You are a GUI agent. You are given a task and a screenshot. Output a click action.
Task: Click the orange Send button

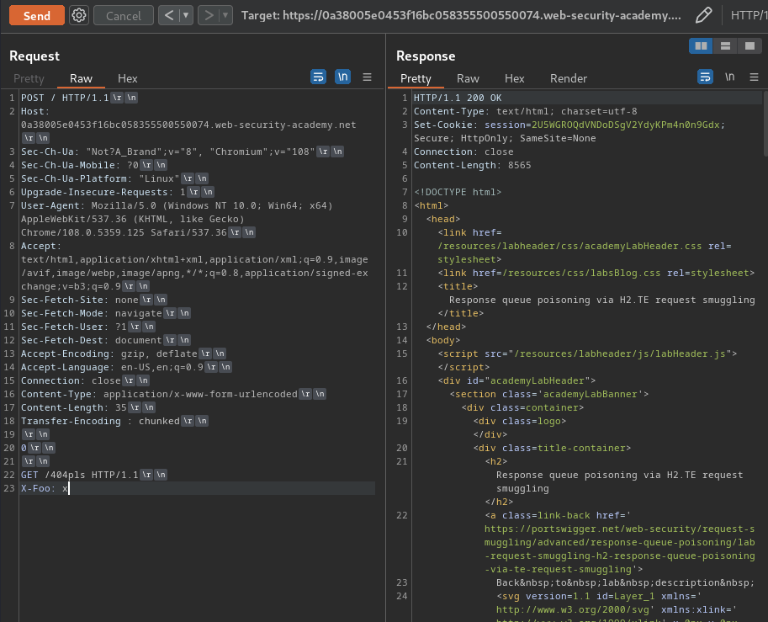(x=37, y=16)
